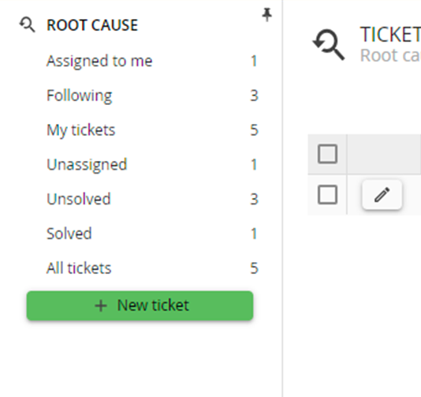
Task: Click the Unsolved count badge 3
Action: click(x=254, y=200)
